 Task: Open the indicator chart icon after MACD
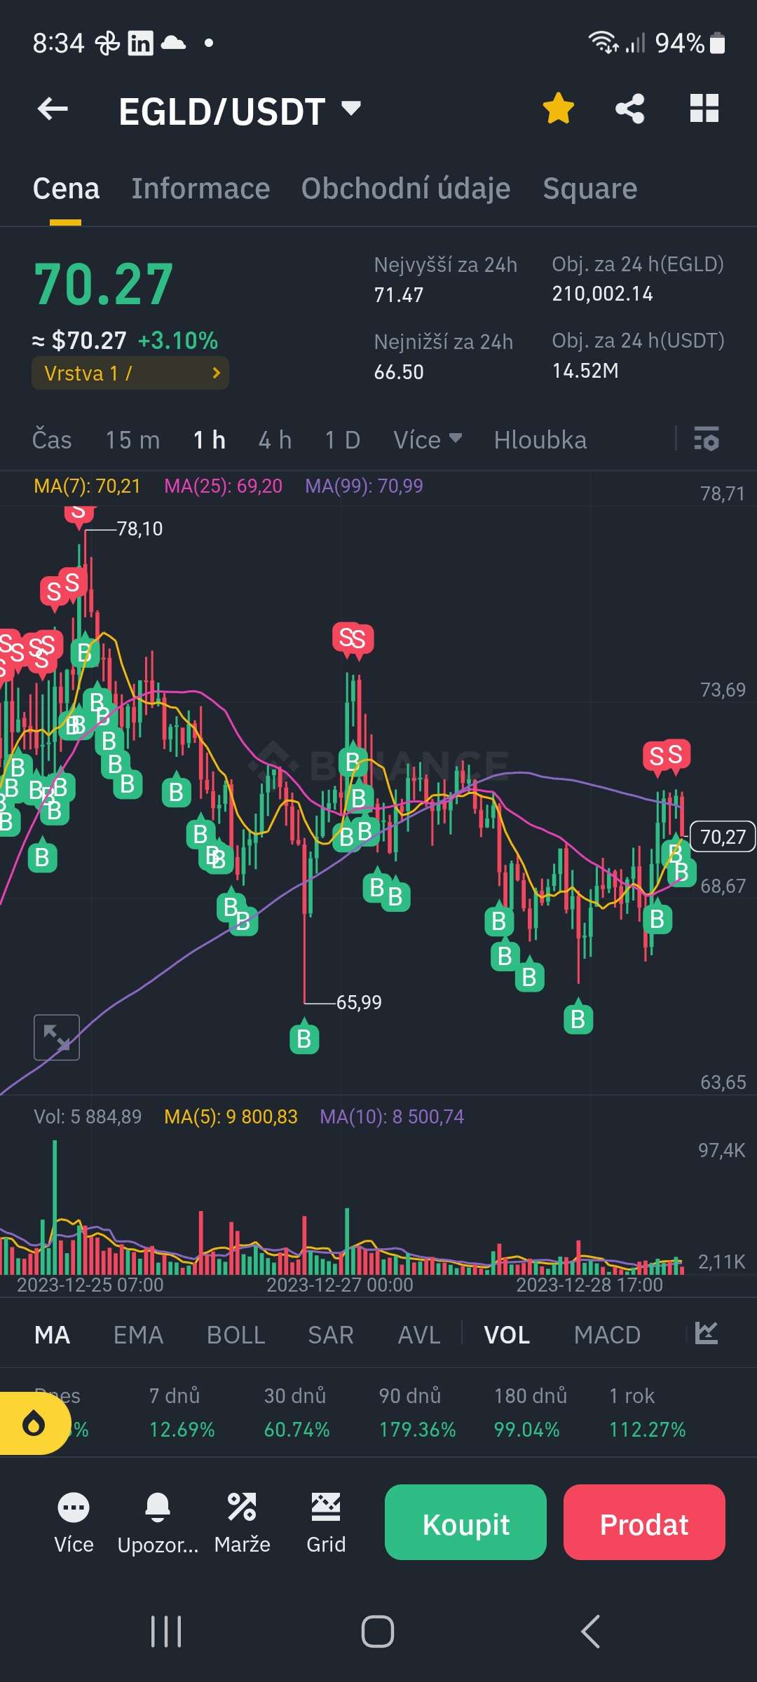click(706, 1334)
